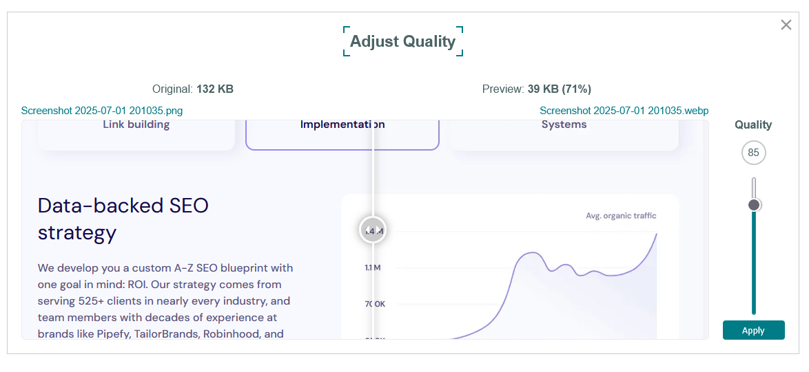
Task: Click the Adjust Quality title
Action: pyautogui.click(x=402, y=41)
